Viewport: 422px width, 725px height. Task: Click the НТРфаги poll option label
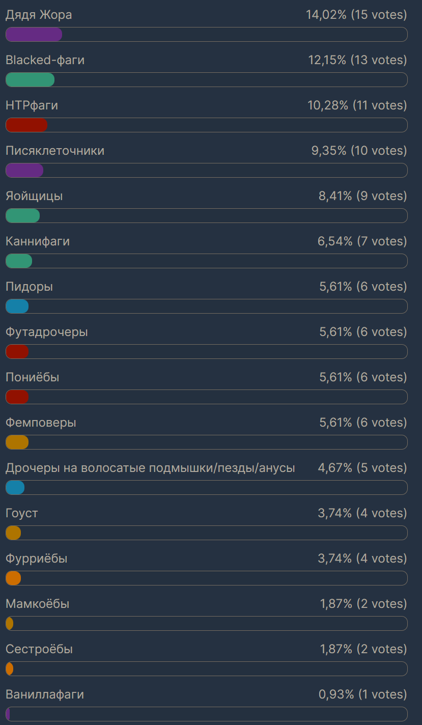pyautogui.click(x=32, y=106)
